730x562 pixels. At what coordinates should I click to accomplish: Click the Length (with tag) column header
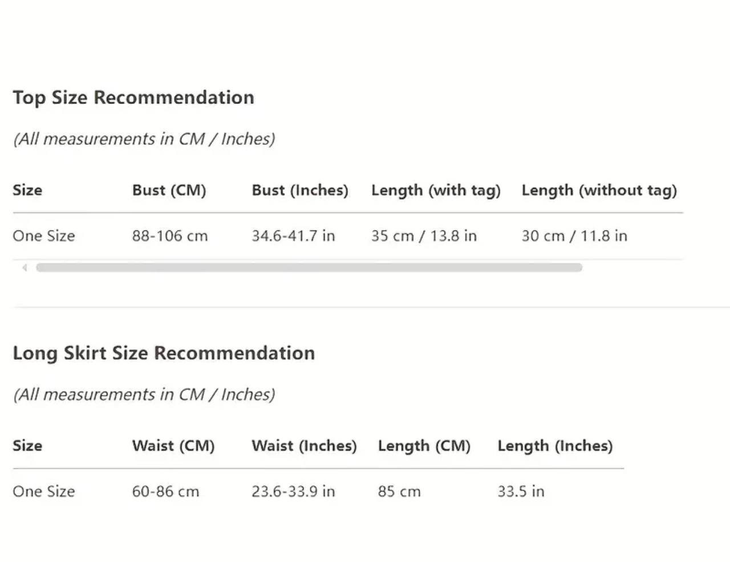pos(436,190)
